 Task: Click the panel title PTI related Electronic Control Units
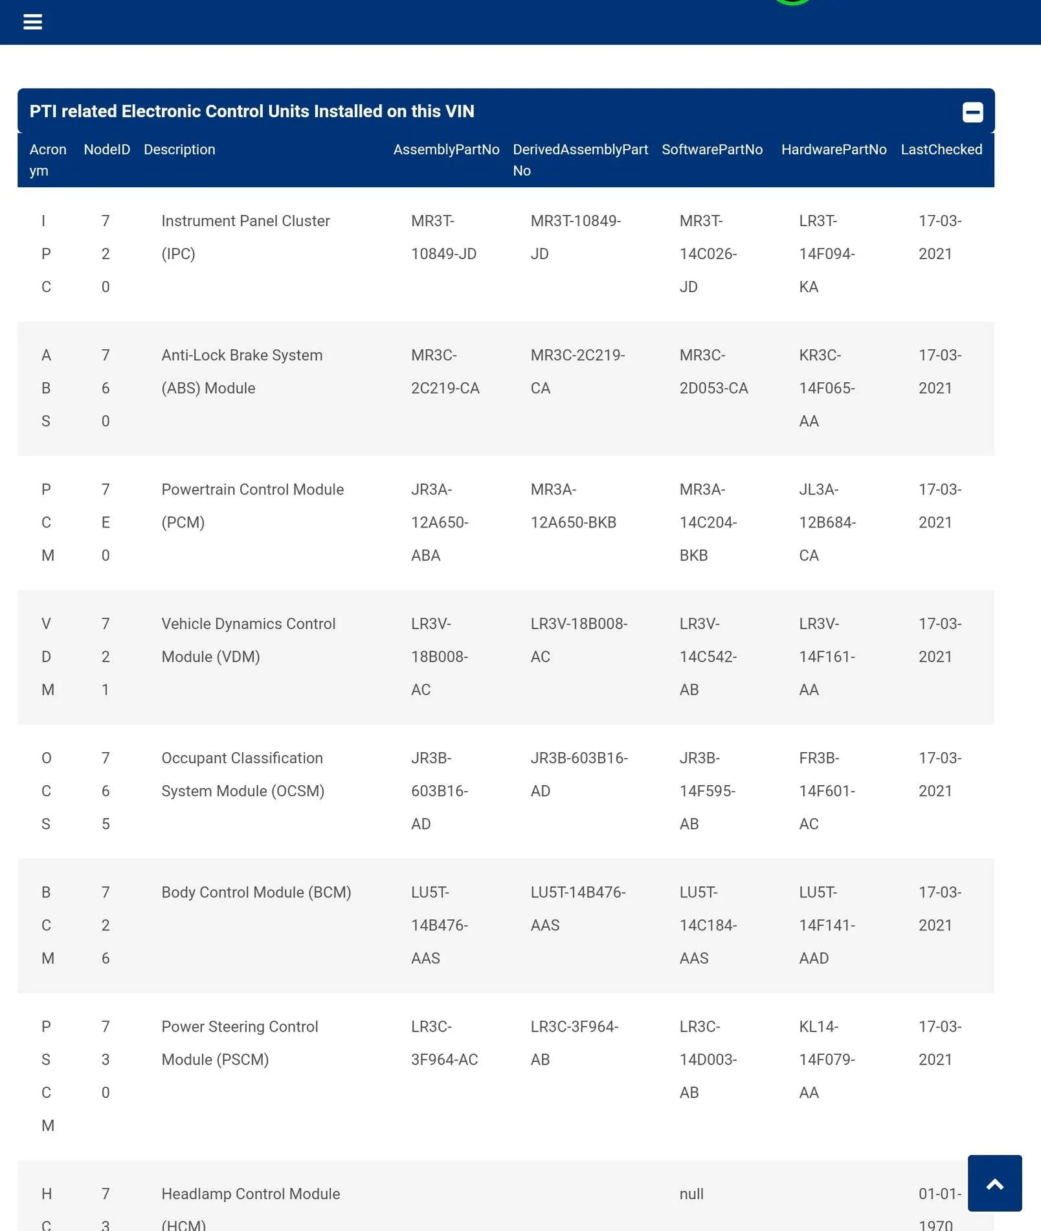[x=252, y=111]
